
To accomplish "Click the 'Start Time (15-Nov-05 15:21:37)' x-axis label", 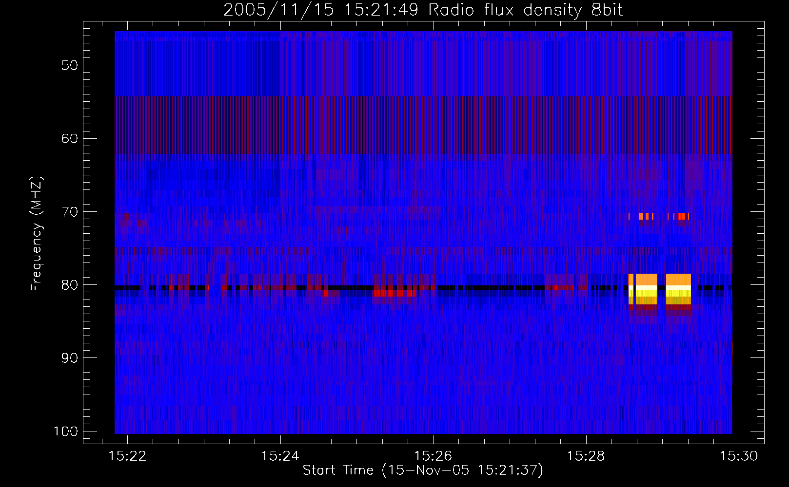I will coord(423,470).
